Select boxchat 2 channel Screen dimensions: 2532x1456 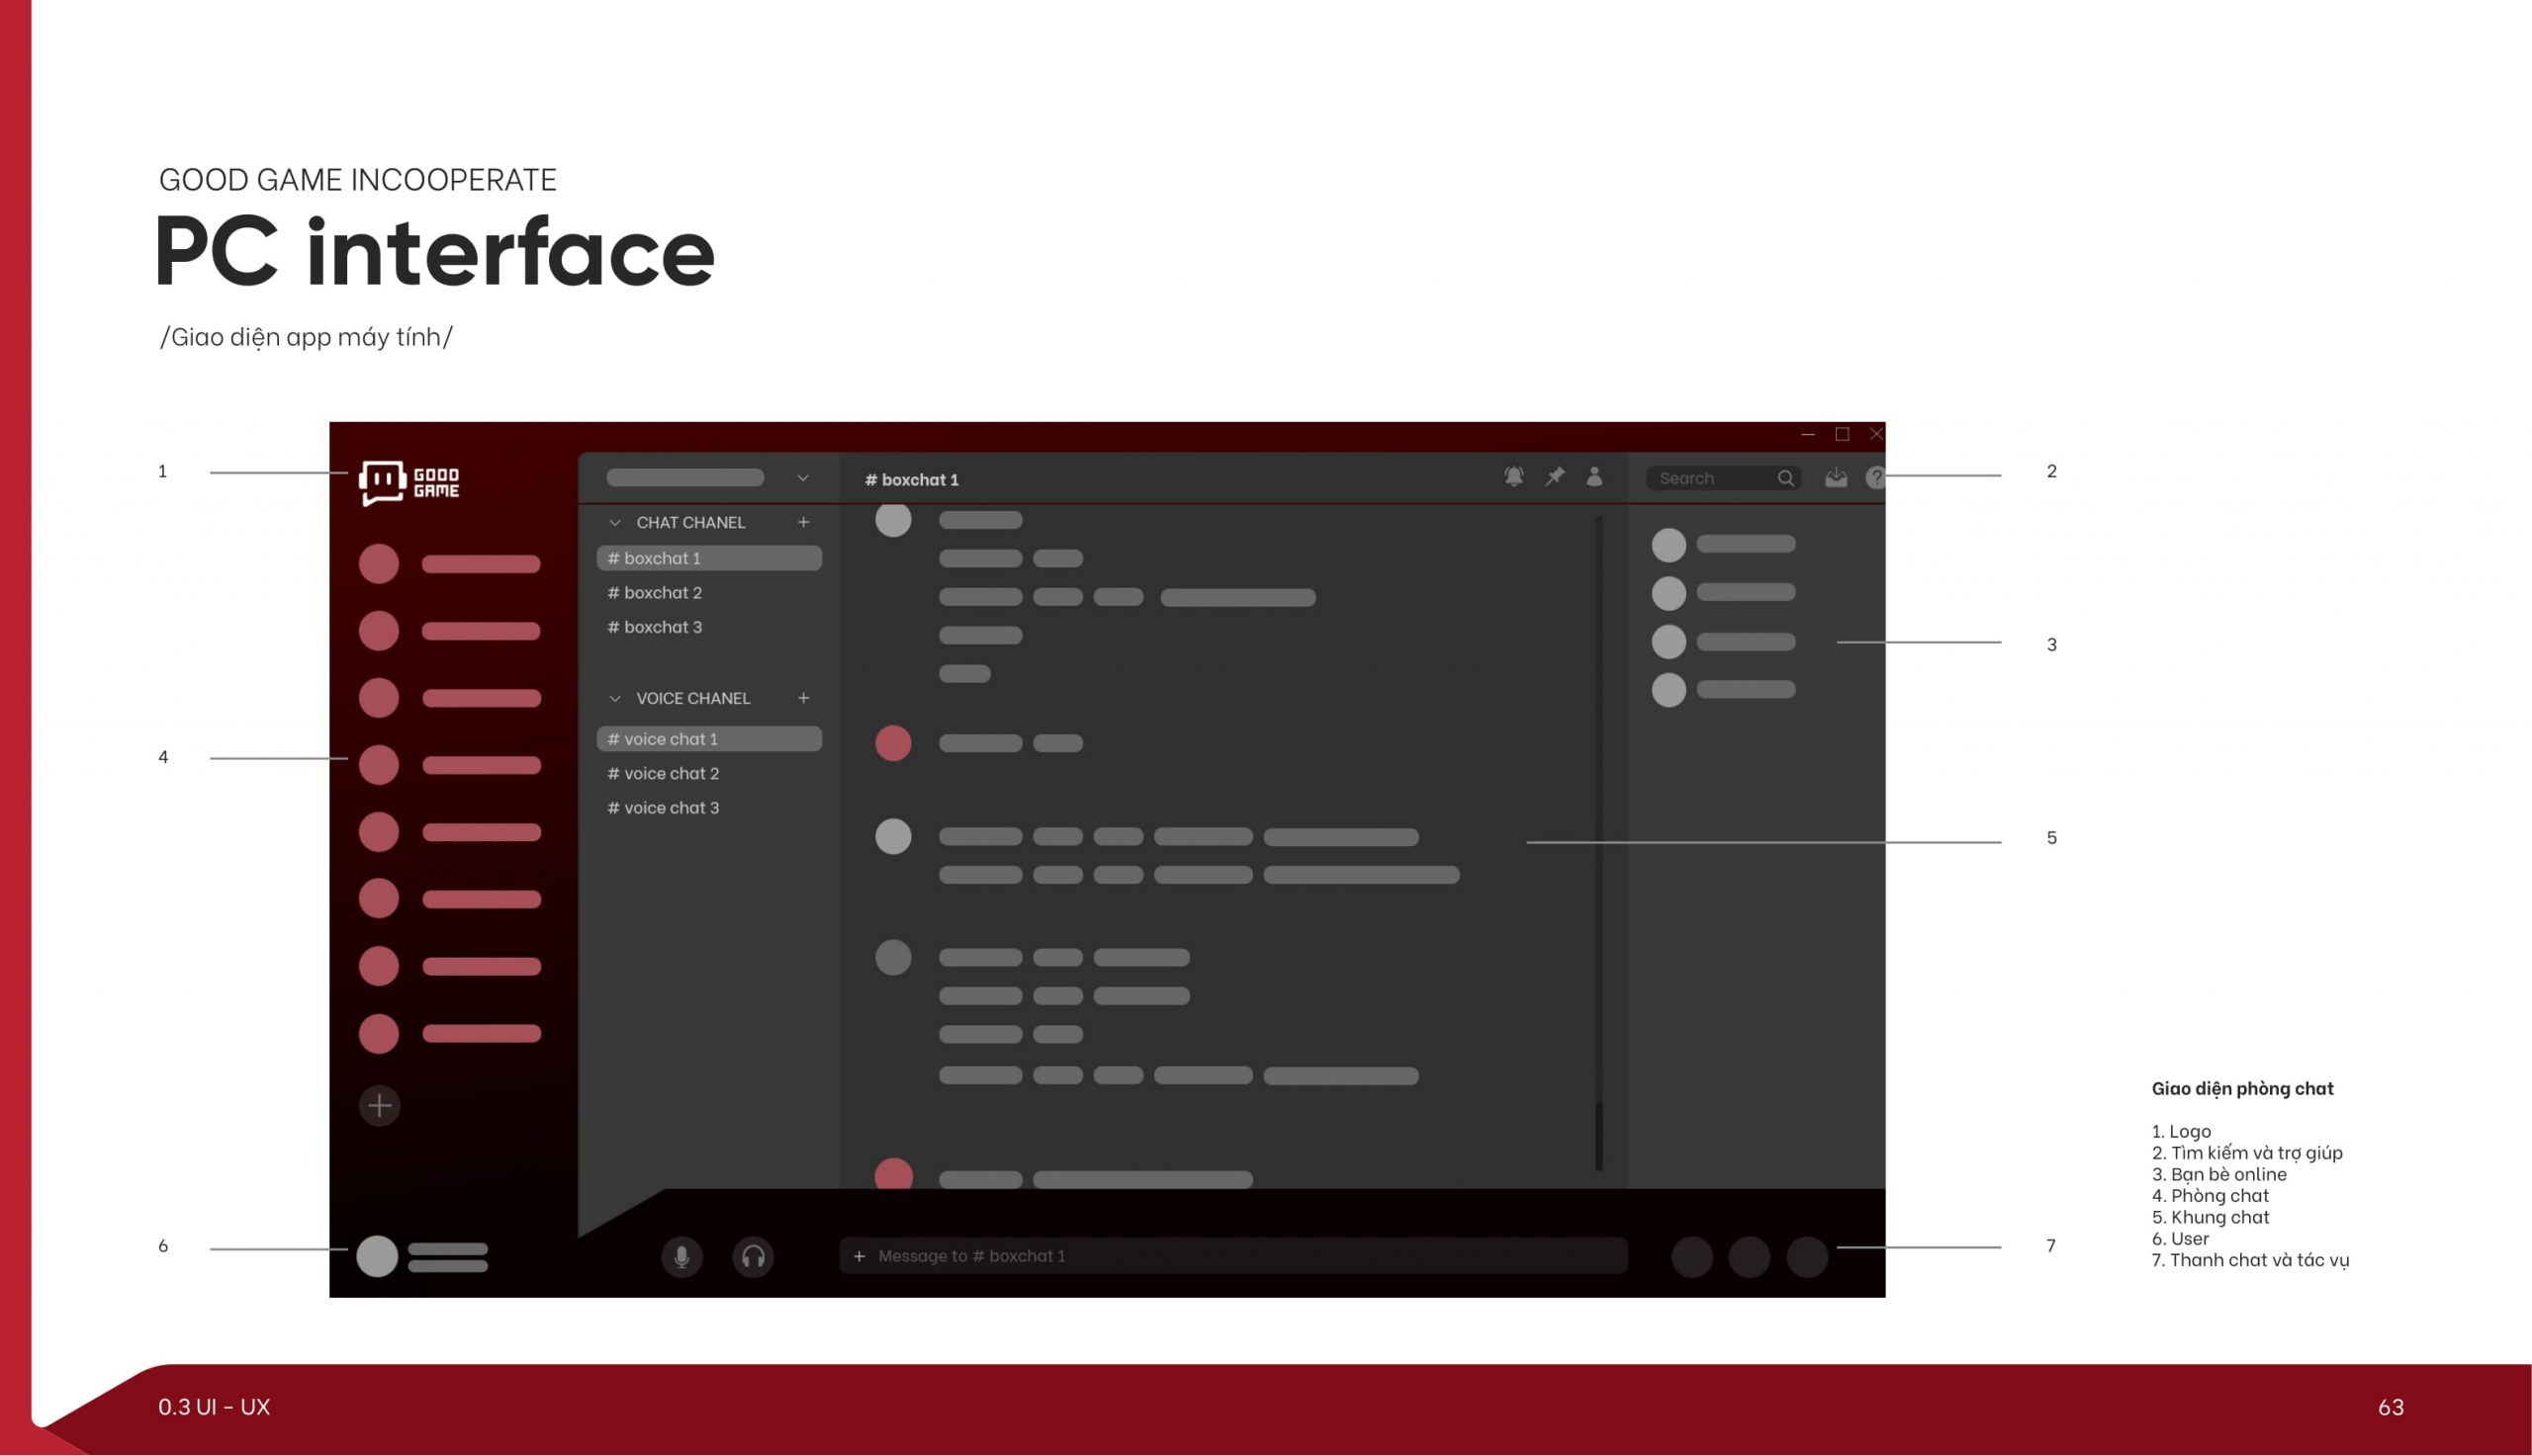(658, 592)
